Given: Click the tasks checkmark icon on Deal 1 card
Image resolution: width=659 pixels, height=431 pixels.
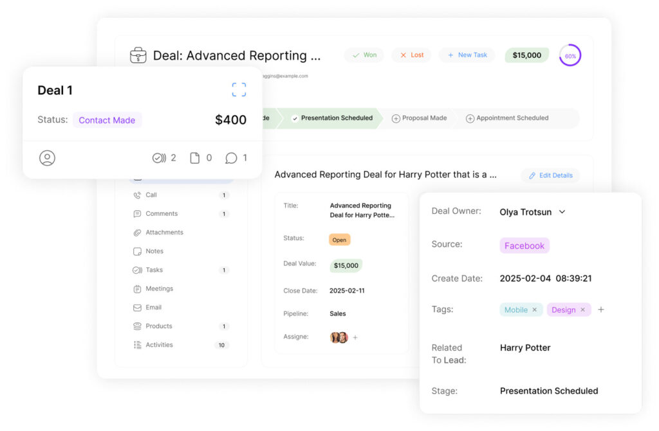Looking at the screenshot, I should click(158, 158).
